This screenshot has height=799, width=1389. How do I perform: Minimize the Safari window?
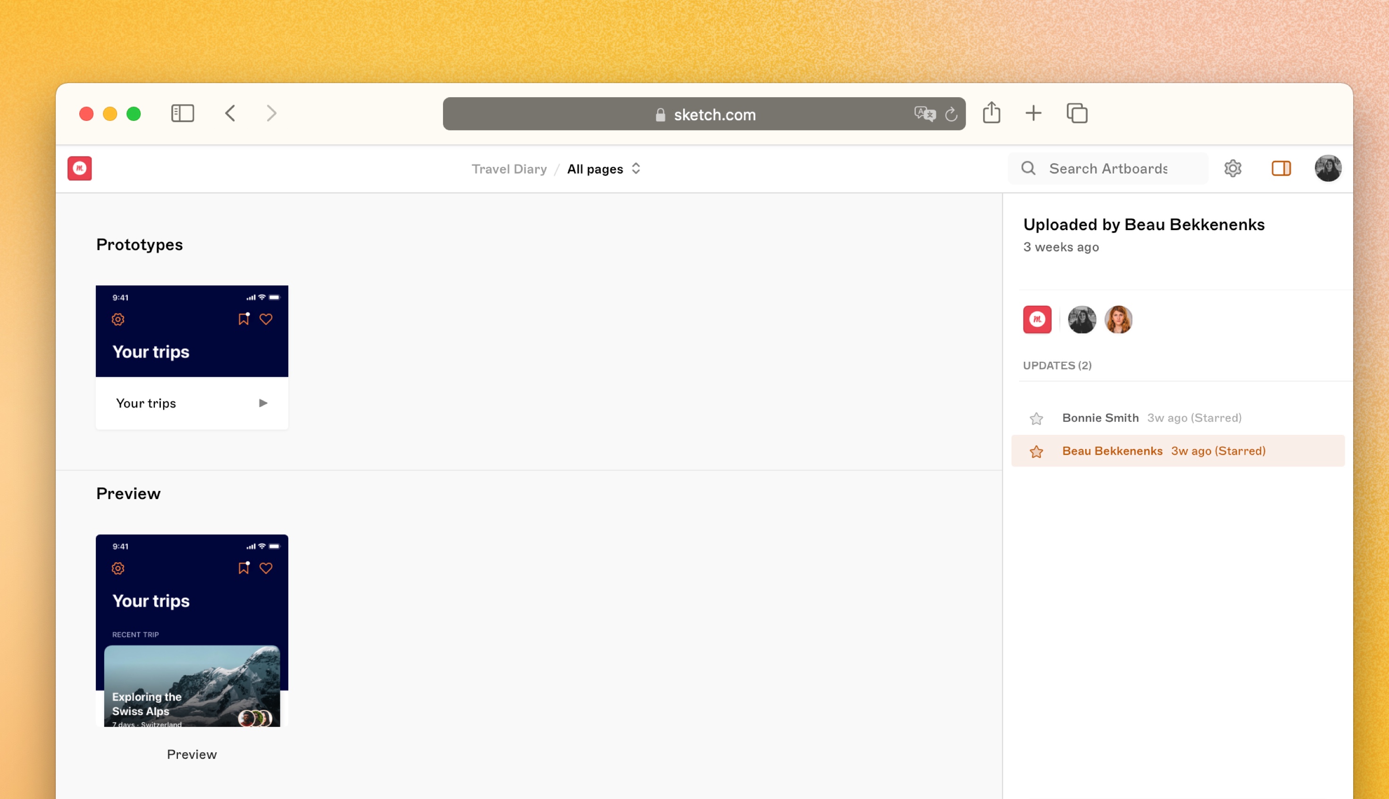click(x=110, y=114)
